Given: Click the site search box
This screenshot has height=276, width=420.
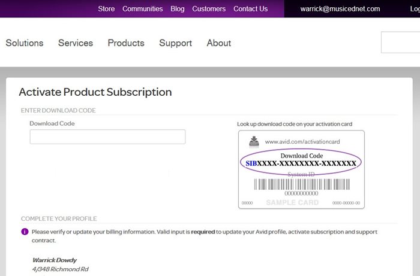Looking at the screenshot, I should tap(400, 43).
